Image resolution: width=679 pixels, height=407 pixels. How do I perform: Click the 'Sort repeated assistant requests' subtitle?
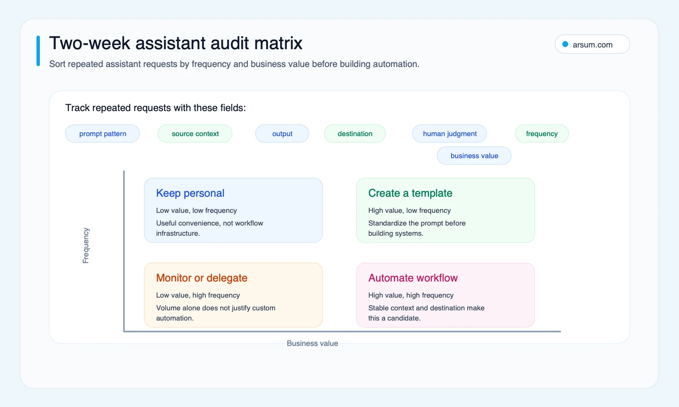tap(234, 64)
